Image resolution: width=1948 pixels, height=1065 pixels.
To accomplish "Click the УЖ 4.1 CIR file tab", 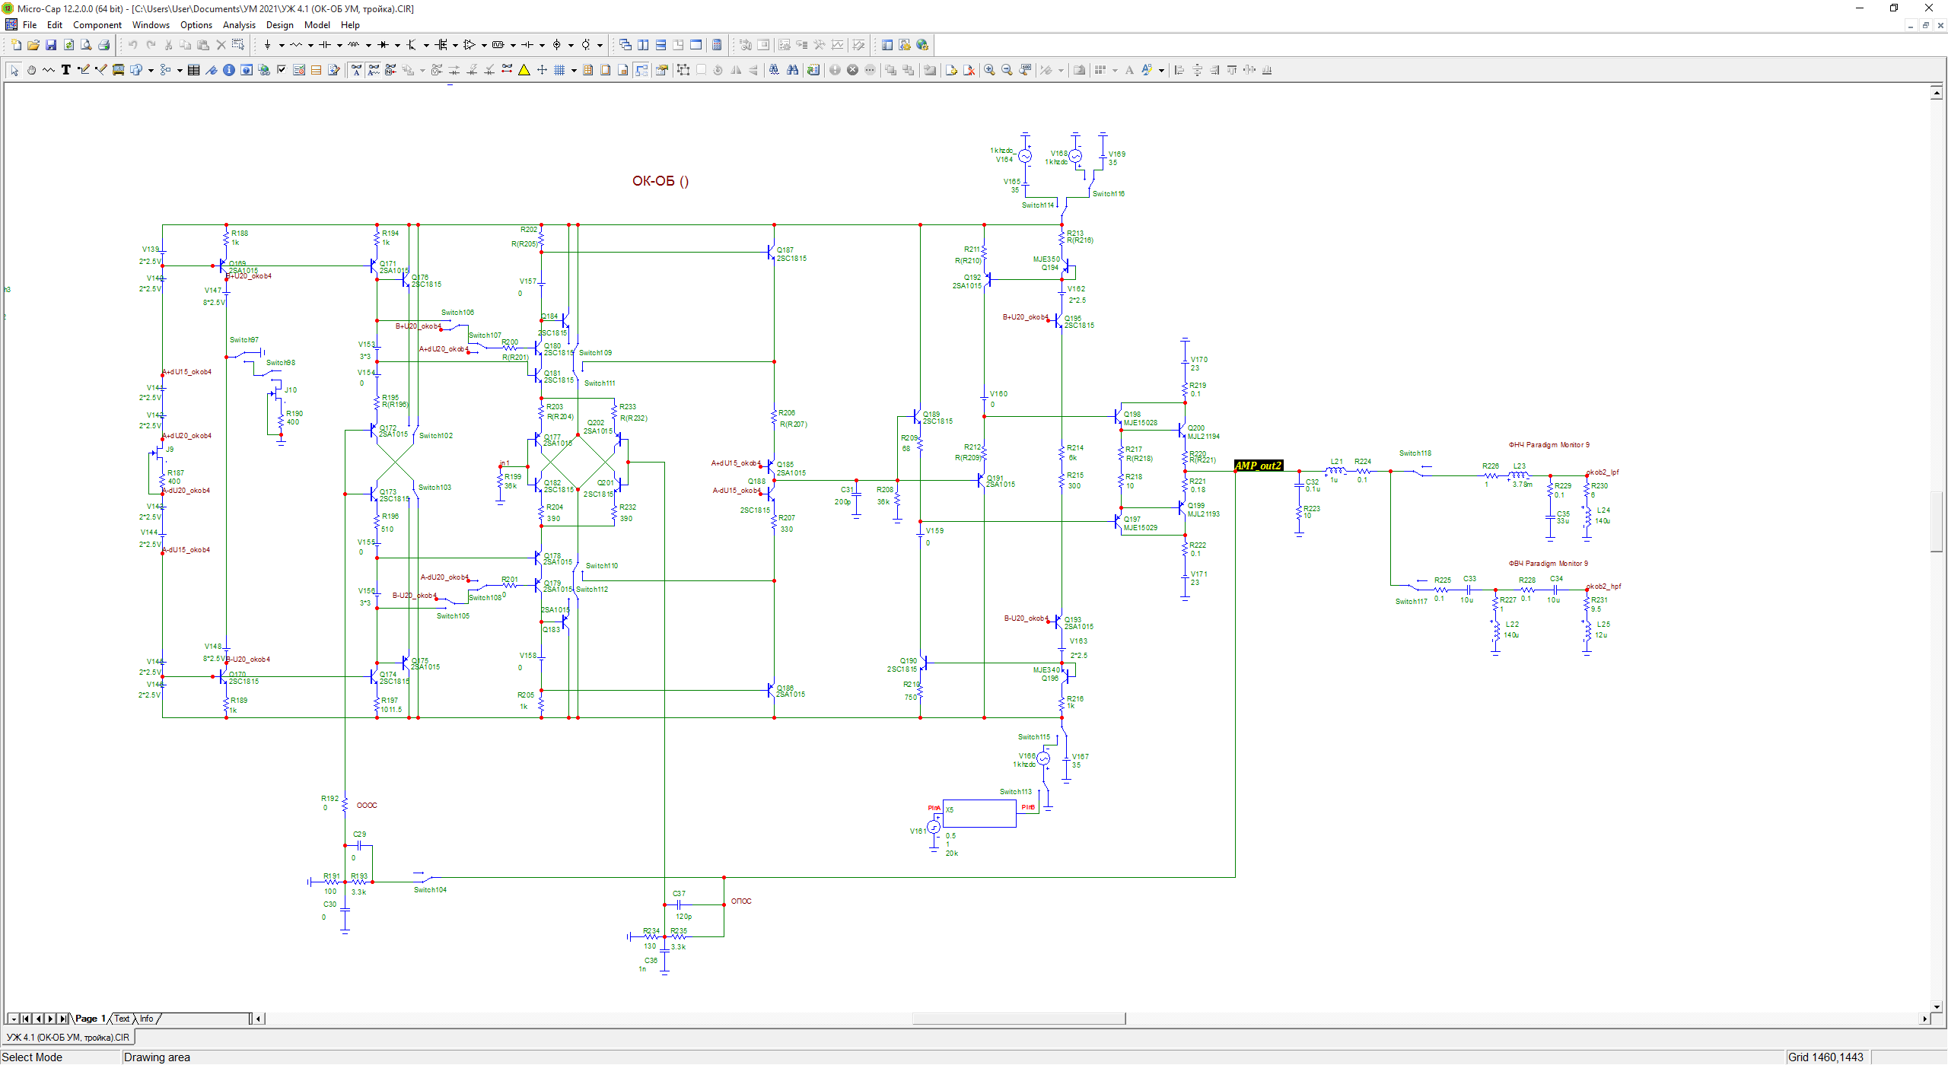I will (68, 1038).
